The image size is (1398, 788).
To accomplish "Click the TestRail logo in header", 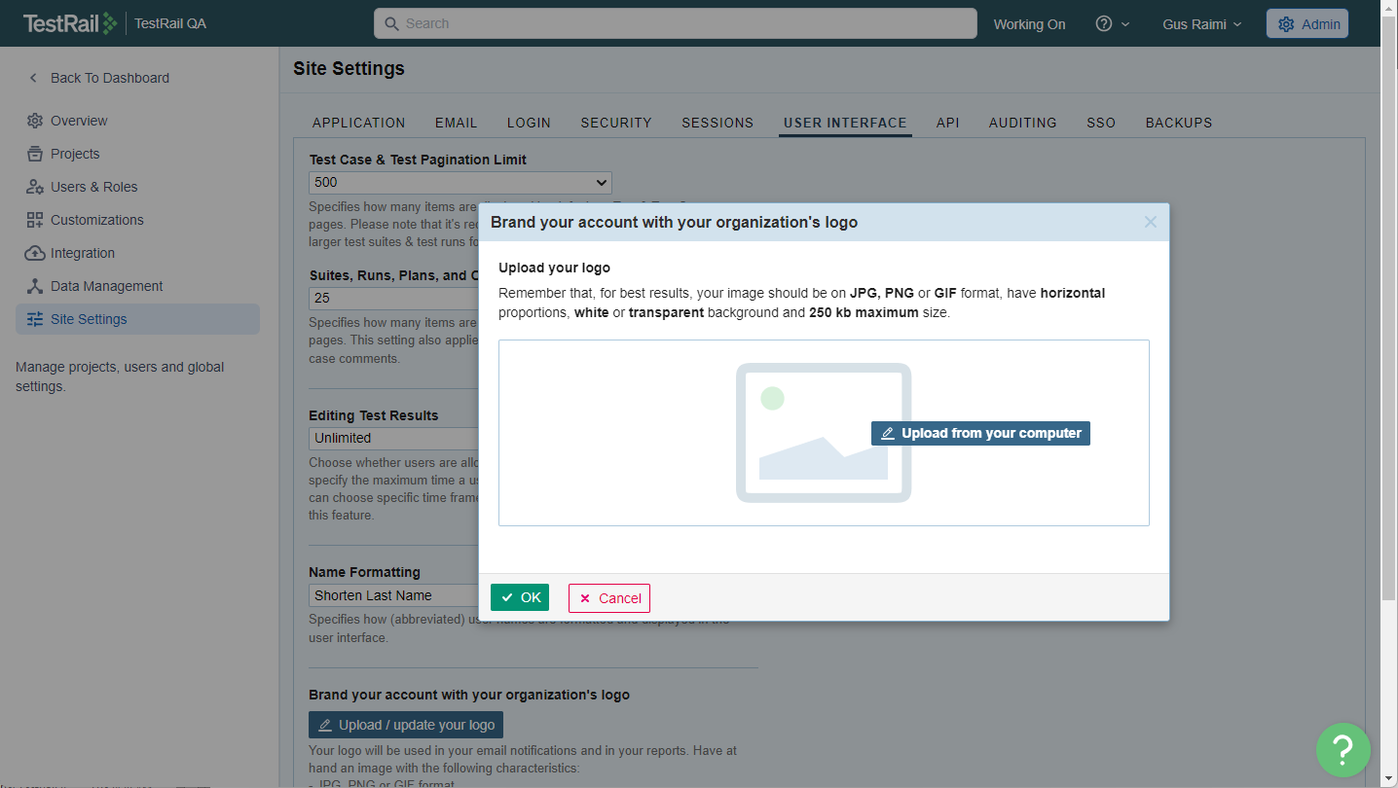I will [x=70, y=23].
